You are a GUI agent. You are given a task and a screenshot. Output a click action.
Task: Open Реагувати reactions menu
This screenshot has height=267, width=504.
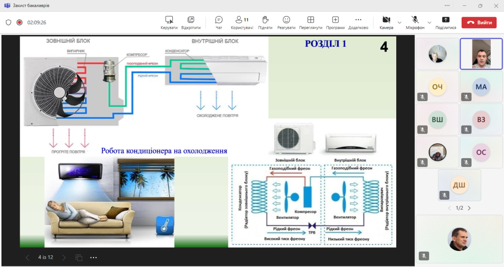click(286, 22)
